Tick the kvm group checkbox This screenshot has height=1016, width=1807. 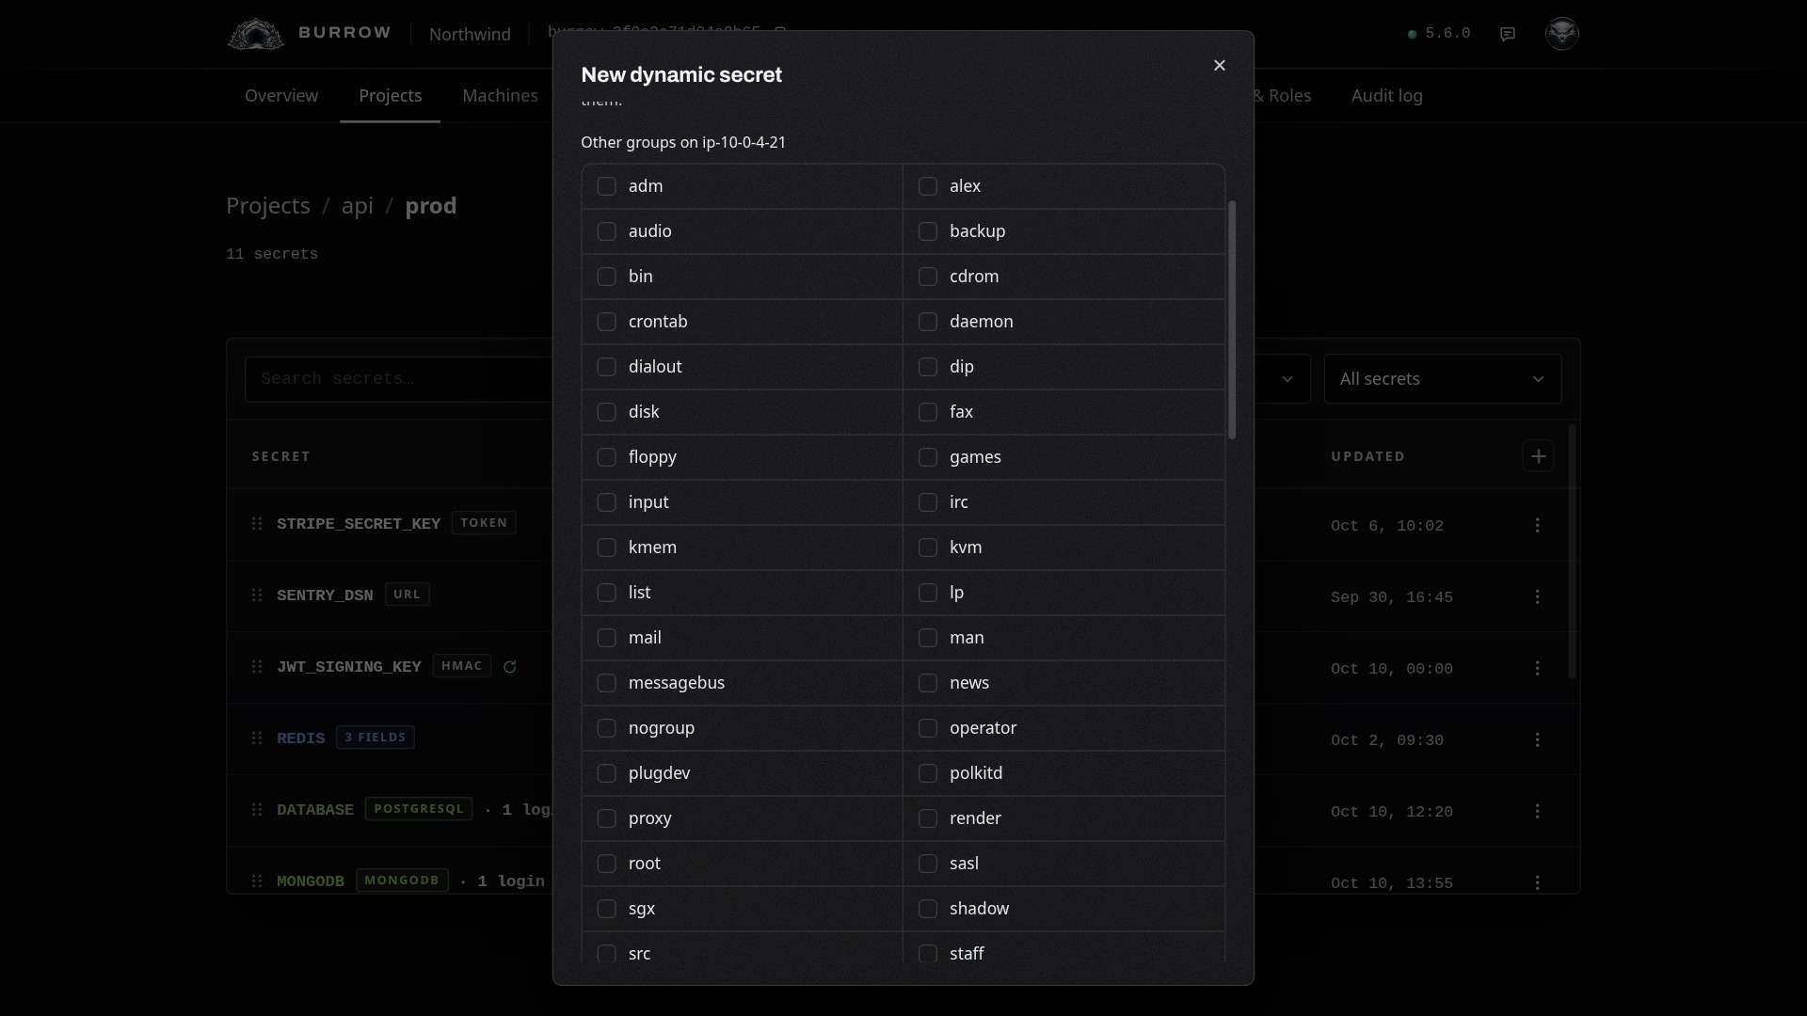click(x=928, y=548)
